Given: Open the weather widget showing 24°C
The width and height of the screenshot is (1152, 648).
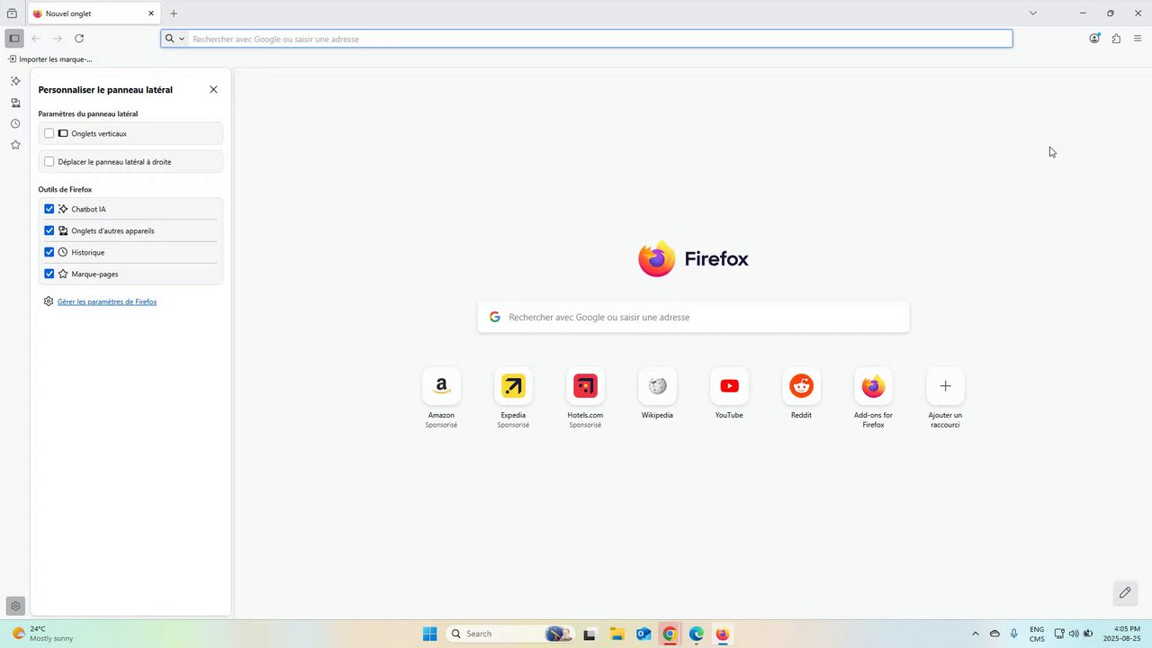Looking at the screenshot, I should click(x=43, y=634).
